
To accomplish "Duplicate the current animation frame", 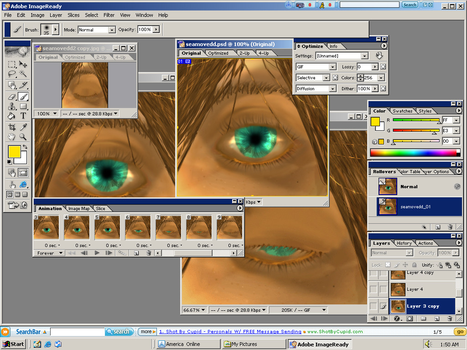I will (136, 253).
